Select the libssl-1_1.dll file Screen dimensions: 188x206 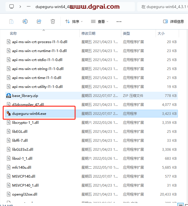click(92, 158)
